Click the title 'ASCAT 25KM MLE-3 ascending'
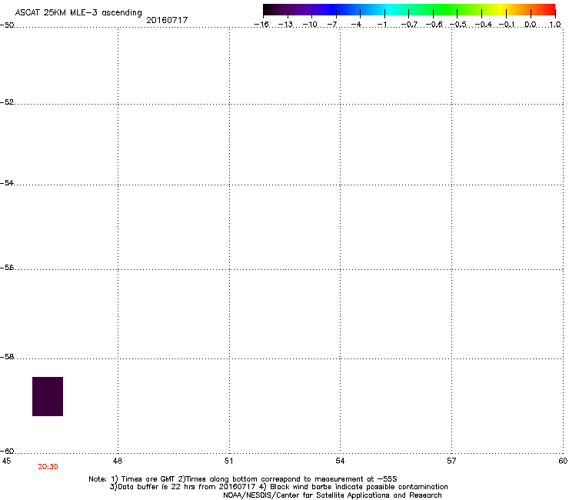 78,13
